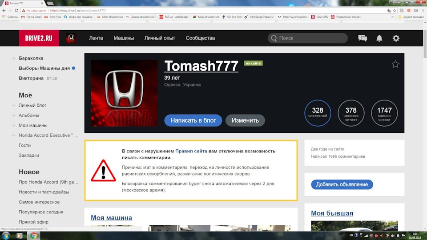Viewport: 427px width, 240px height.
Task: Click the Tomash777 profile name
Action: click(201, 66)
